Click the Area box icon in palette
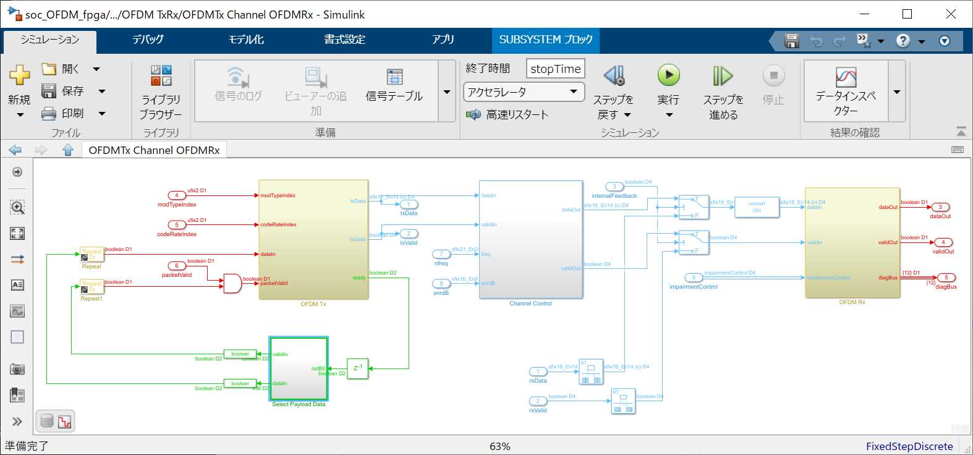Image resolution: width=973 pixels, height=455 pixels. tap(17, 337)
